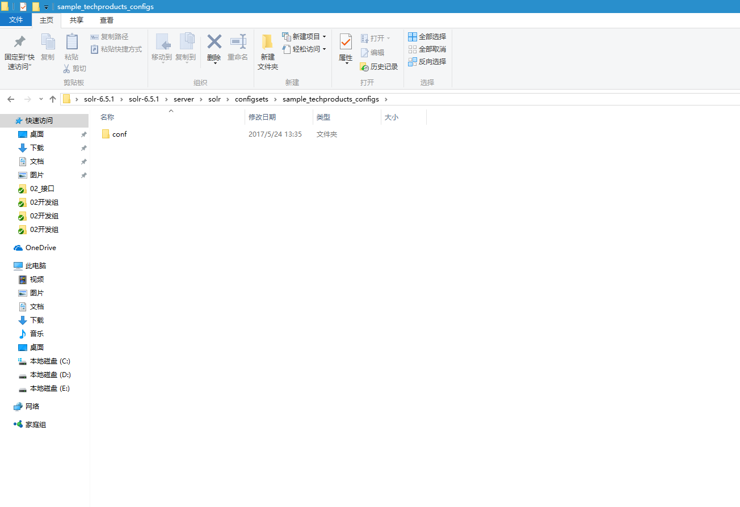Open the History button
740x507 pixels.
[x=379, y=67]
